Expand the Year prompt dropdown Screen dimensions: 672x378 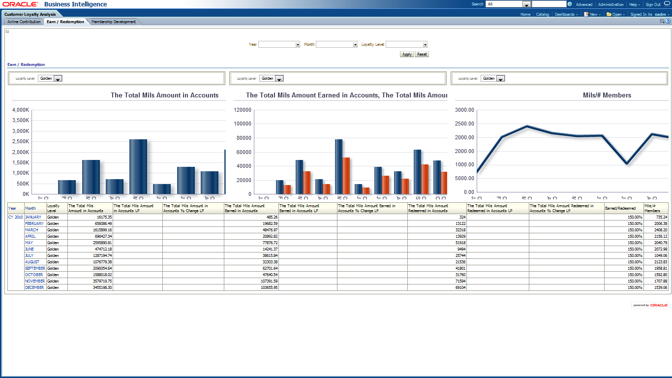(298, 44)
